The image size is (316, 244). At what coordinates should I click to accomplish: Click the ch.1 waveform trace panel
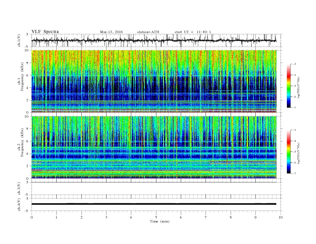(156, 40)
